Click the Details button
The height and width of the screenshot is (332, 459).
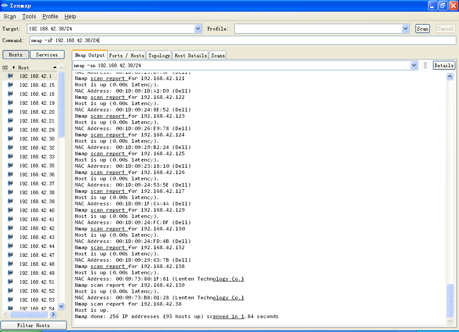(x=444, y=65)
